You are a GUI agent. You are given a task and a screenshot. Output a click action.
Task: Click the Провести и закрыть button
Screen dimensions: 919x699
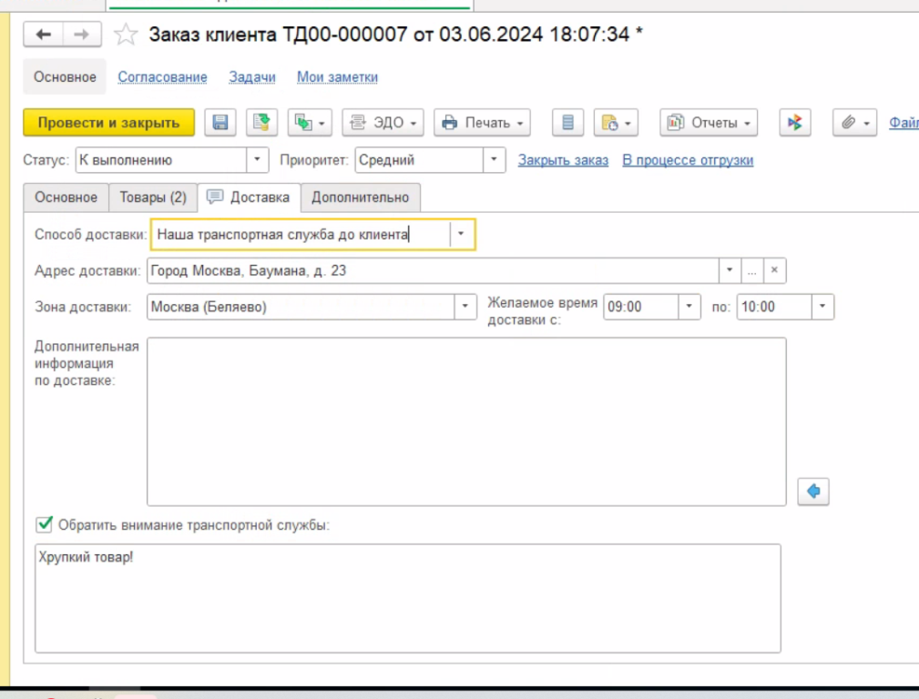click(x=108, y=123)
